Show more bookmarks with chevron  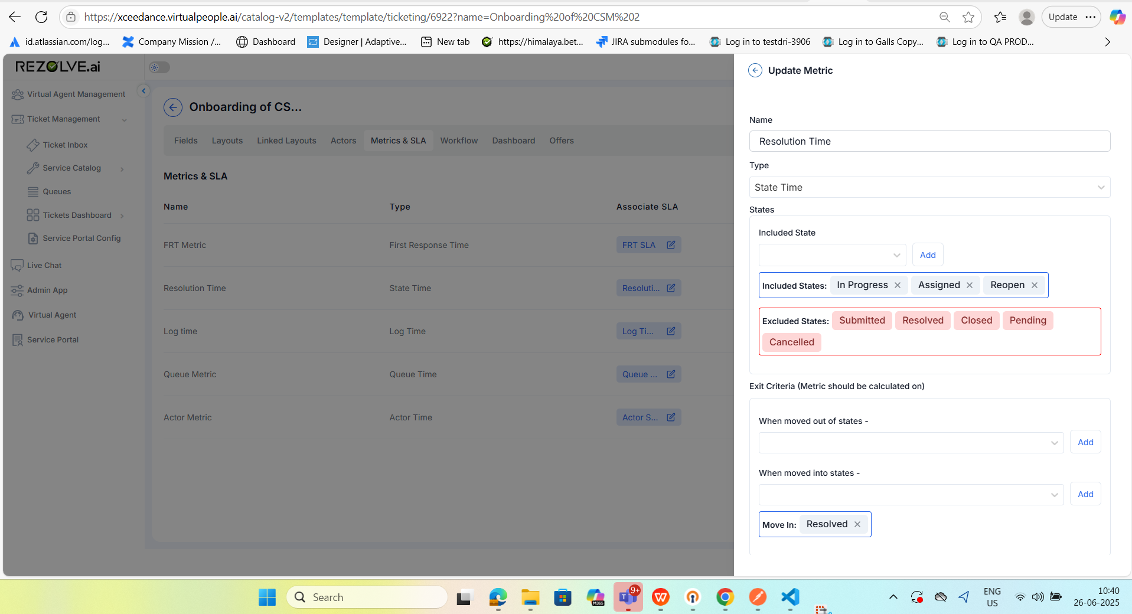tap(1107, 42)
